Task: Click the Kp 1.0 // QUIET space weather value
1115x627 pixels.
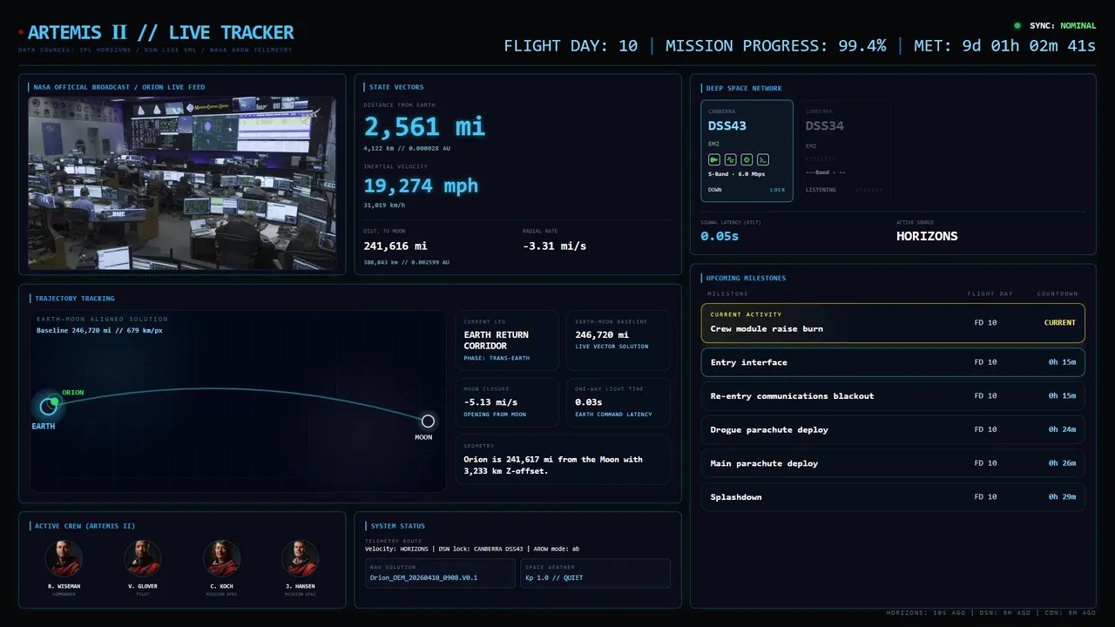Action: 555,577
